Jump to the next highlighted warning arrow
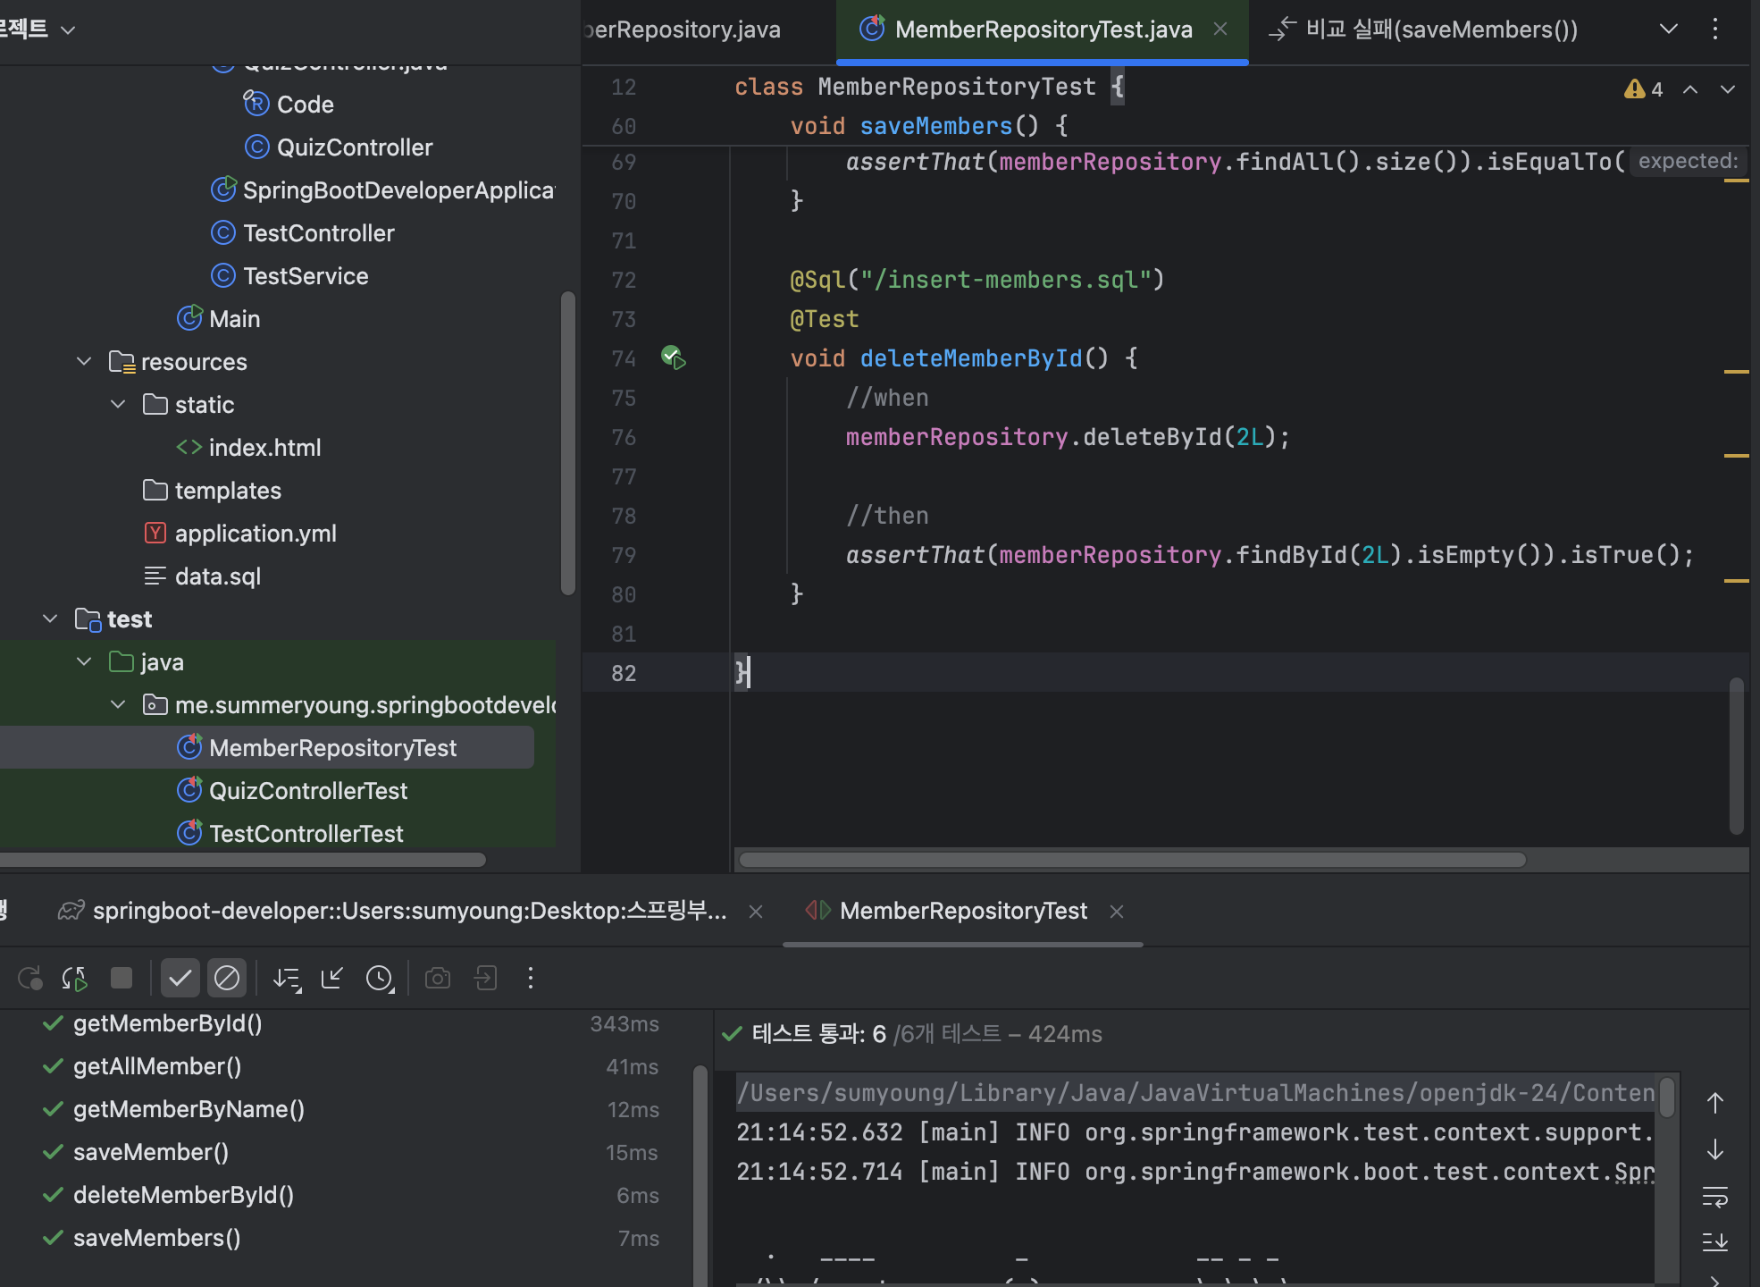This screenshot has width=1760, height=1287. [1727, 89]
